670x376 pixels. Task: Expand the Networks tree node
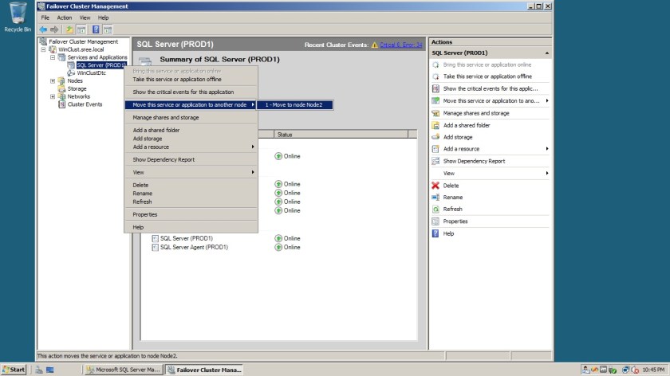point(53,96)
